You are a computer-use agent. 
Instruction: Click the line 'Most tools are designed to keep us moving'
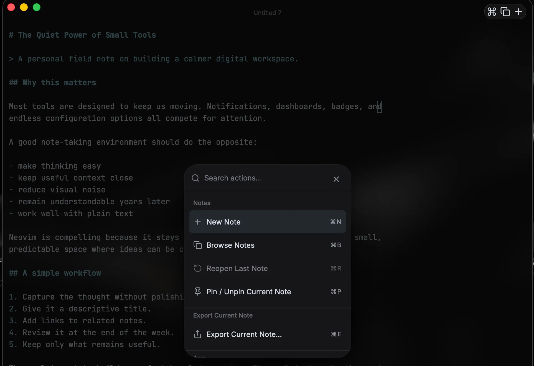pos(195,106)
